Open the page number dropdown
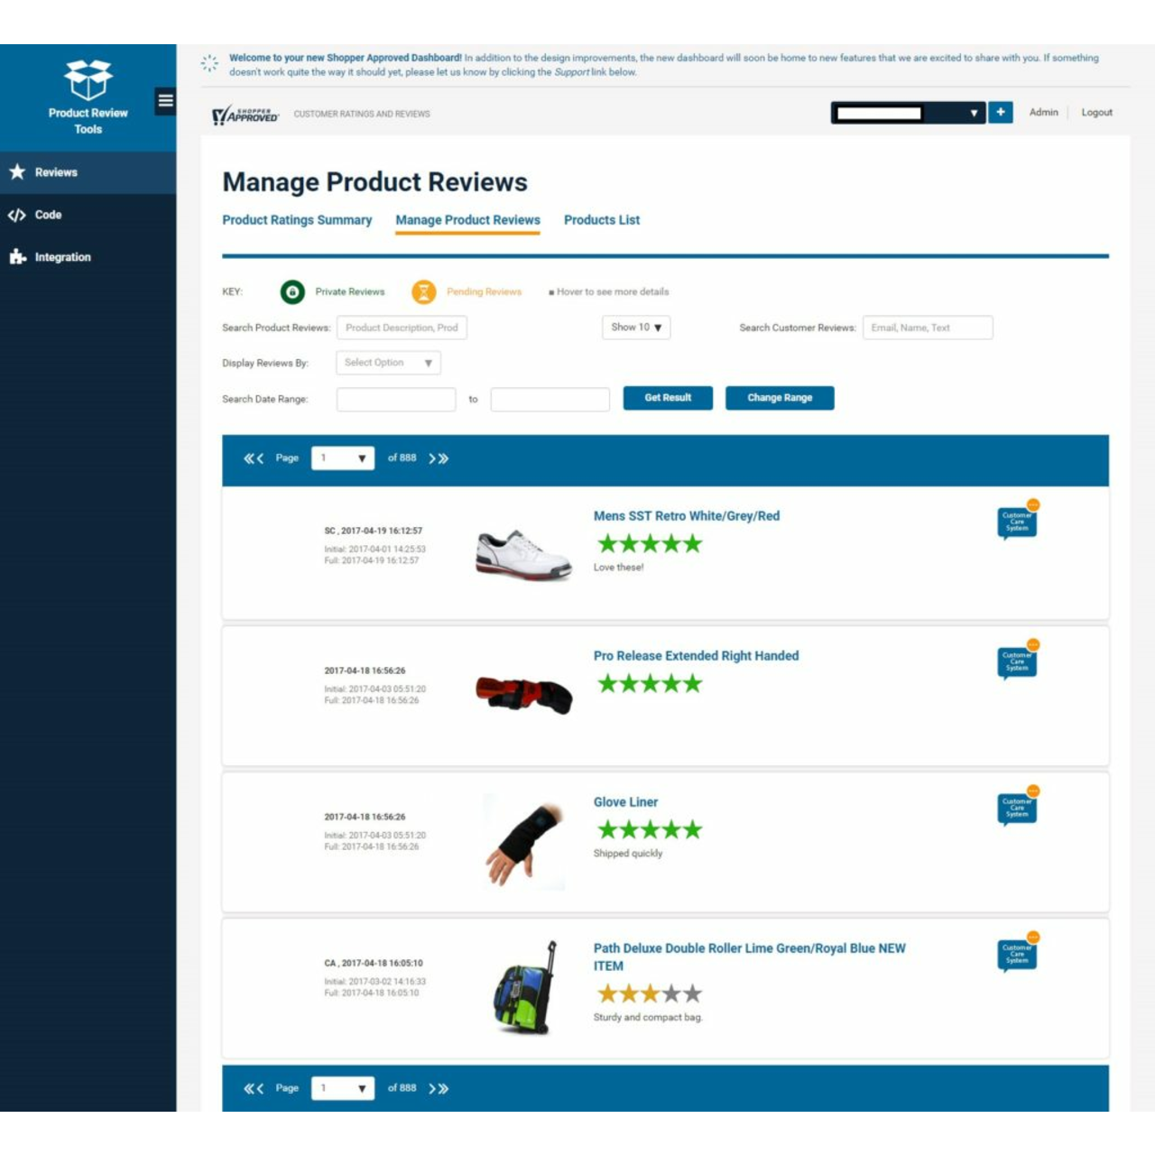This screenshot has height=1155, width=1155. (x=342, y=457)
